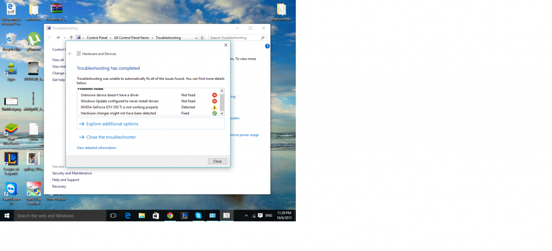The width and height of the screenshot is (552, 251).
Task: Open Security and Maintenance link
Action: pos(72,173)
